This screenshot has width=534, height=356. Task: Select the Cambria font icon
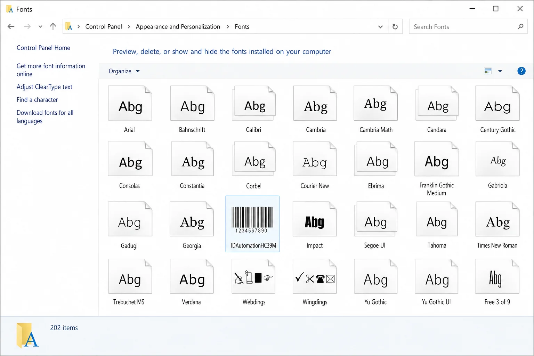(315, 103)
